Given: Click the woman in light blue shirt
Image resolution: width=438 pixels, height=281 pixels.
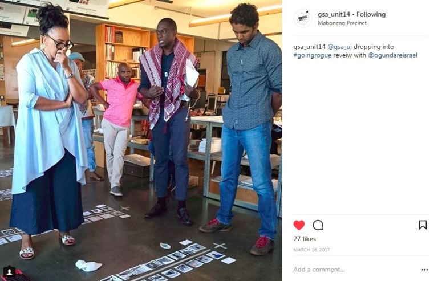Looking at the screenshot, I should point(49,131).
